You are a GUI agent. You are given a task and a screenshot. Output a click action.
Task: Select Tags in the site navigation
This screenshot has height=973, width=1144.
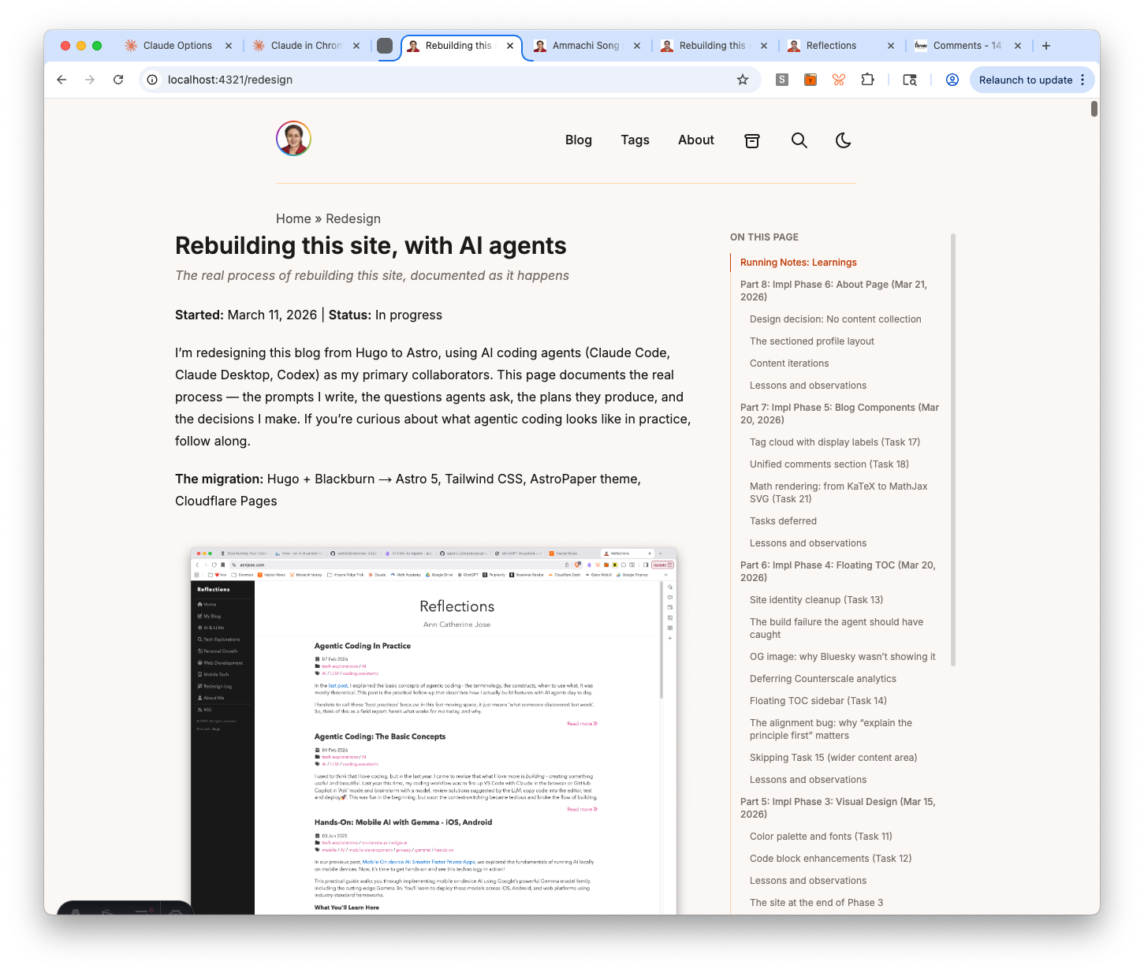[x=635, y=140]
